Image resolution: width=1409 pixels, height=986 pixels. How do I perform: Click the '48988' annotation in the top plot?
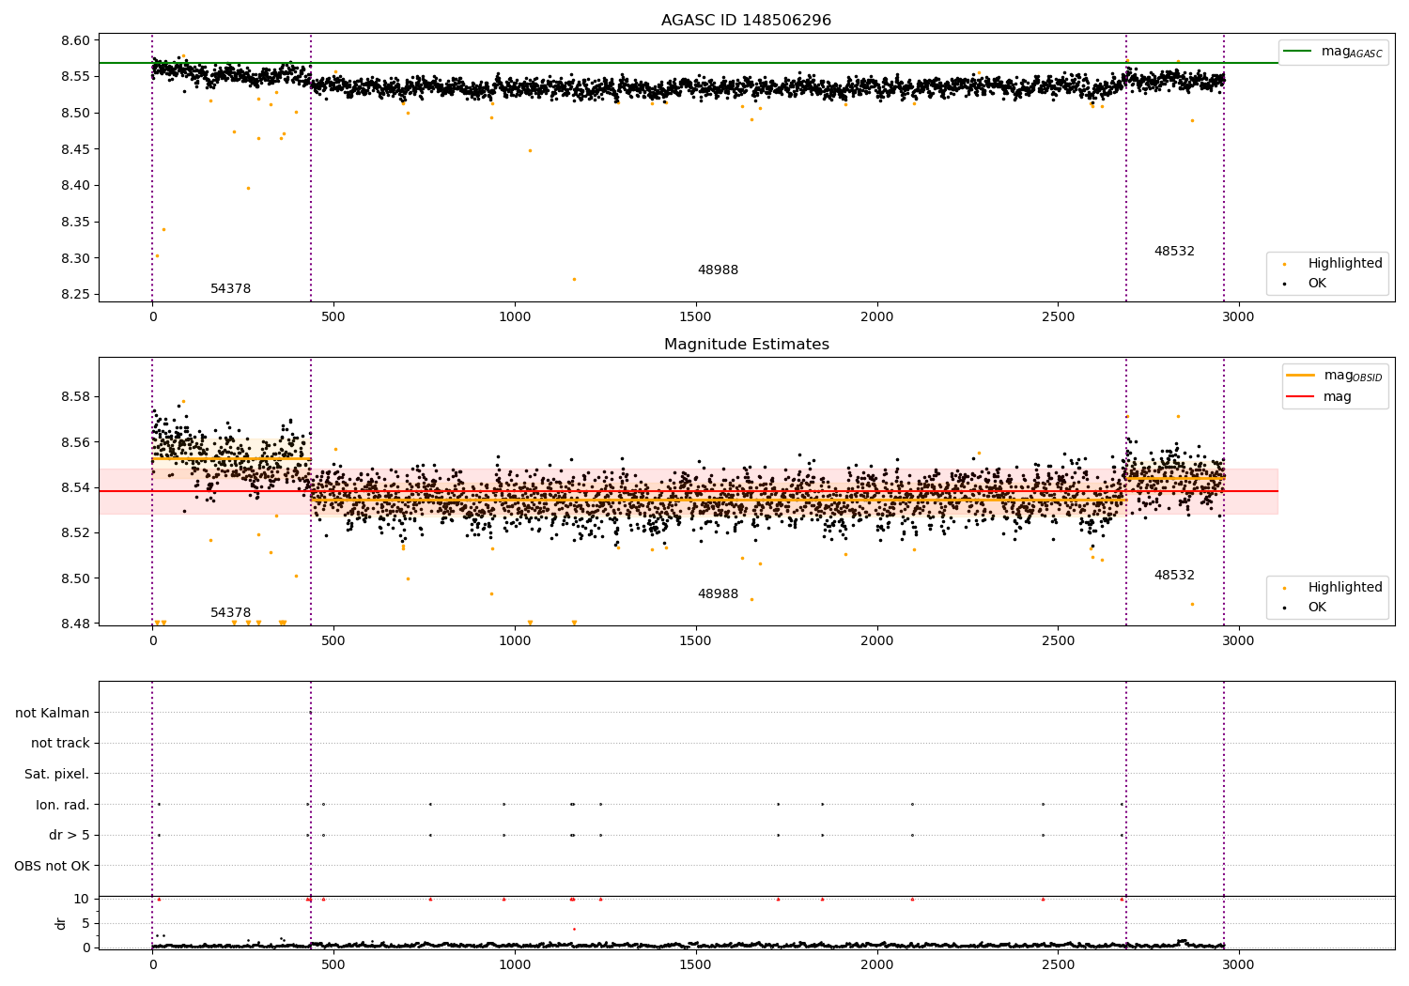718,270
